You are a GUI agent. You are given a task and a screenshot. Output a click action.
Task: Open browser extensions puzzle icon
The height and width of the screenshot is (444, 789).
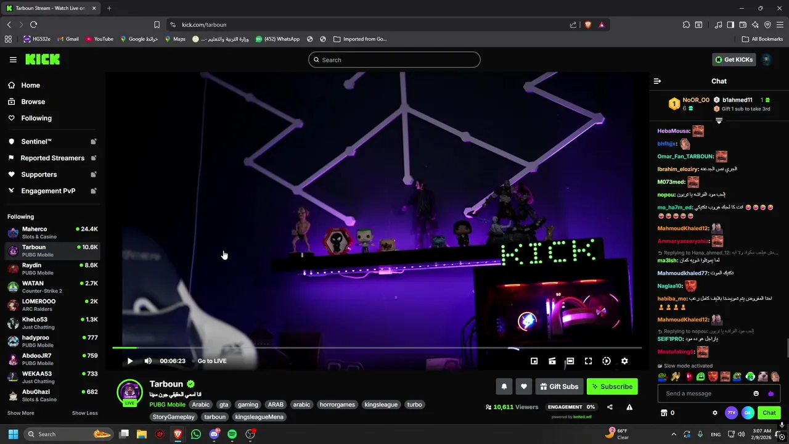tap(686, 25)
